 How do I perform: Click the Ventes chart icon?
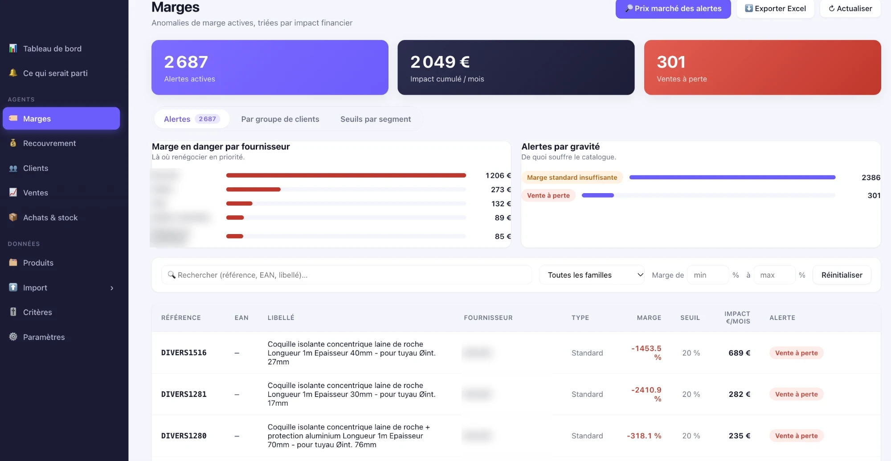tap(13, 193)
